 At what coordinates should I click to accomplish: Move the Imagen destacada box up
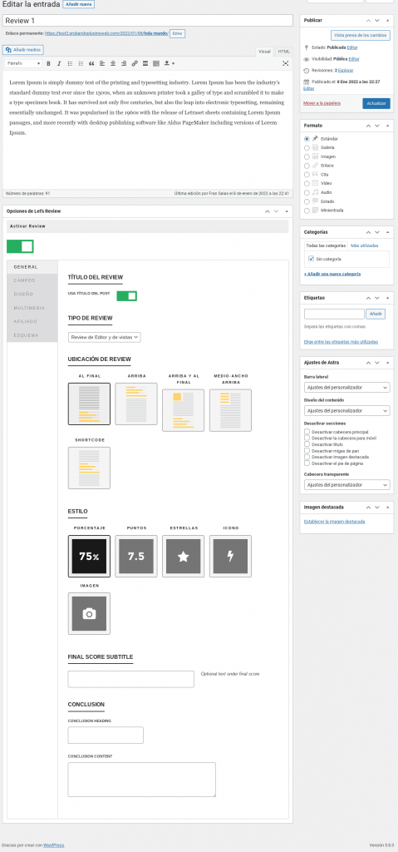point(369,507)
